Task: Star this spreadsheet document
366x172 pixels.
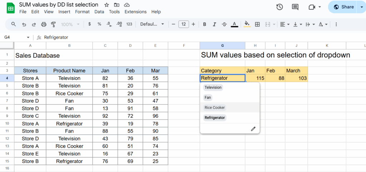Action: 107,5
